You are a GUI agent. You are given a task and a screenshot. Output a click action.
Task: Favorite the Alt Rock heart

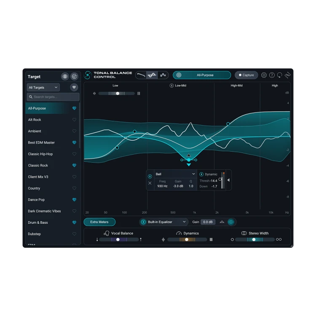tap(74, 120)
